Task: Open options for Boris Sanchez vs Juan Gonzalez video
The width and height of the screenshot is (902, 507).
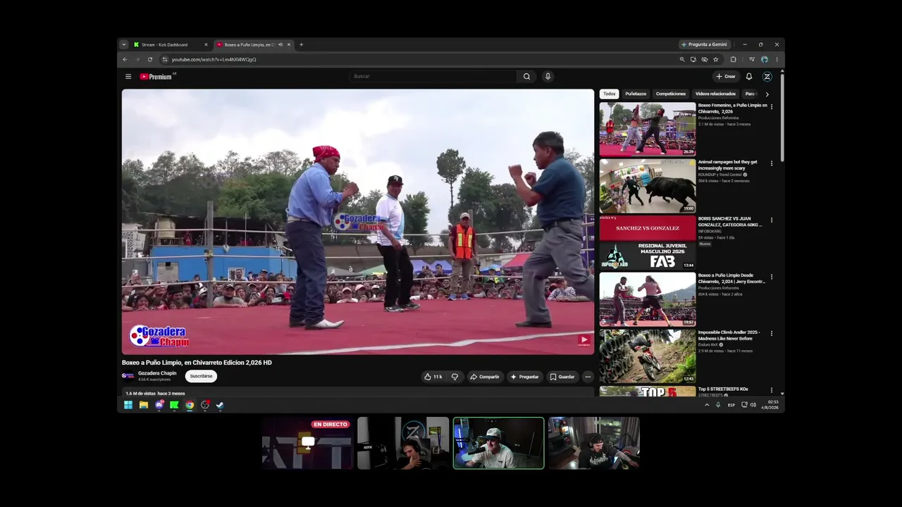Action: tap(772, 220)
